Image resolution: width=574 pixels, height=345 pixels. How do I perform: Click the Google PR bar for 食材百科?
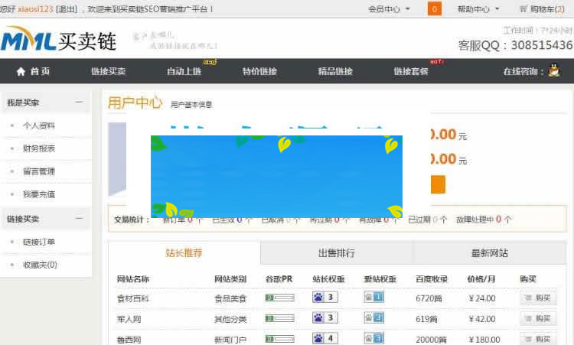coord(279,298)
